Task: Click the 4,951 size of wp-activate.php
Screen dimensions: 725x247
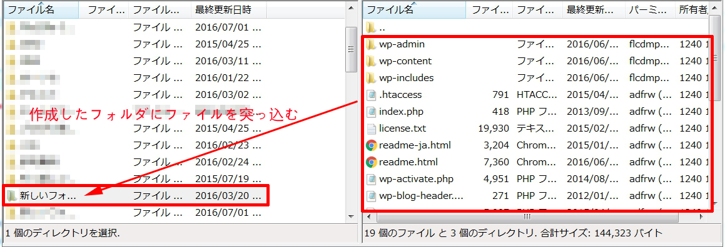Action: [x=496, y=179]
